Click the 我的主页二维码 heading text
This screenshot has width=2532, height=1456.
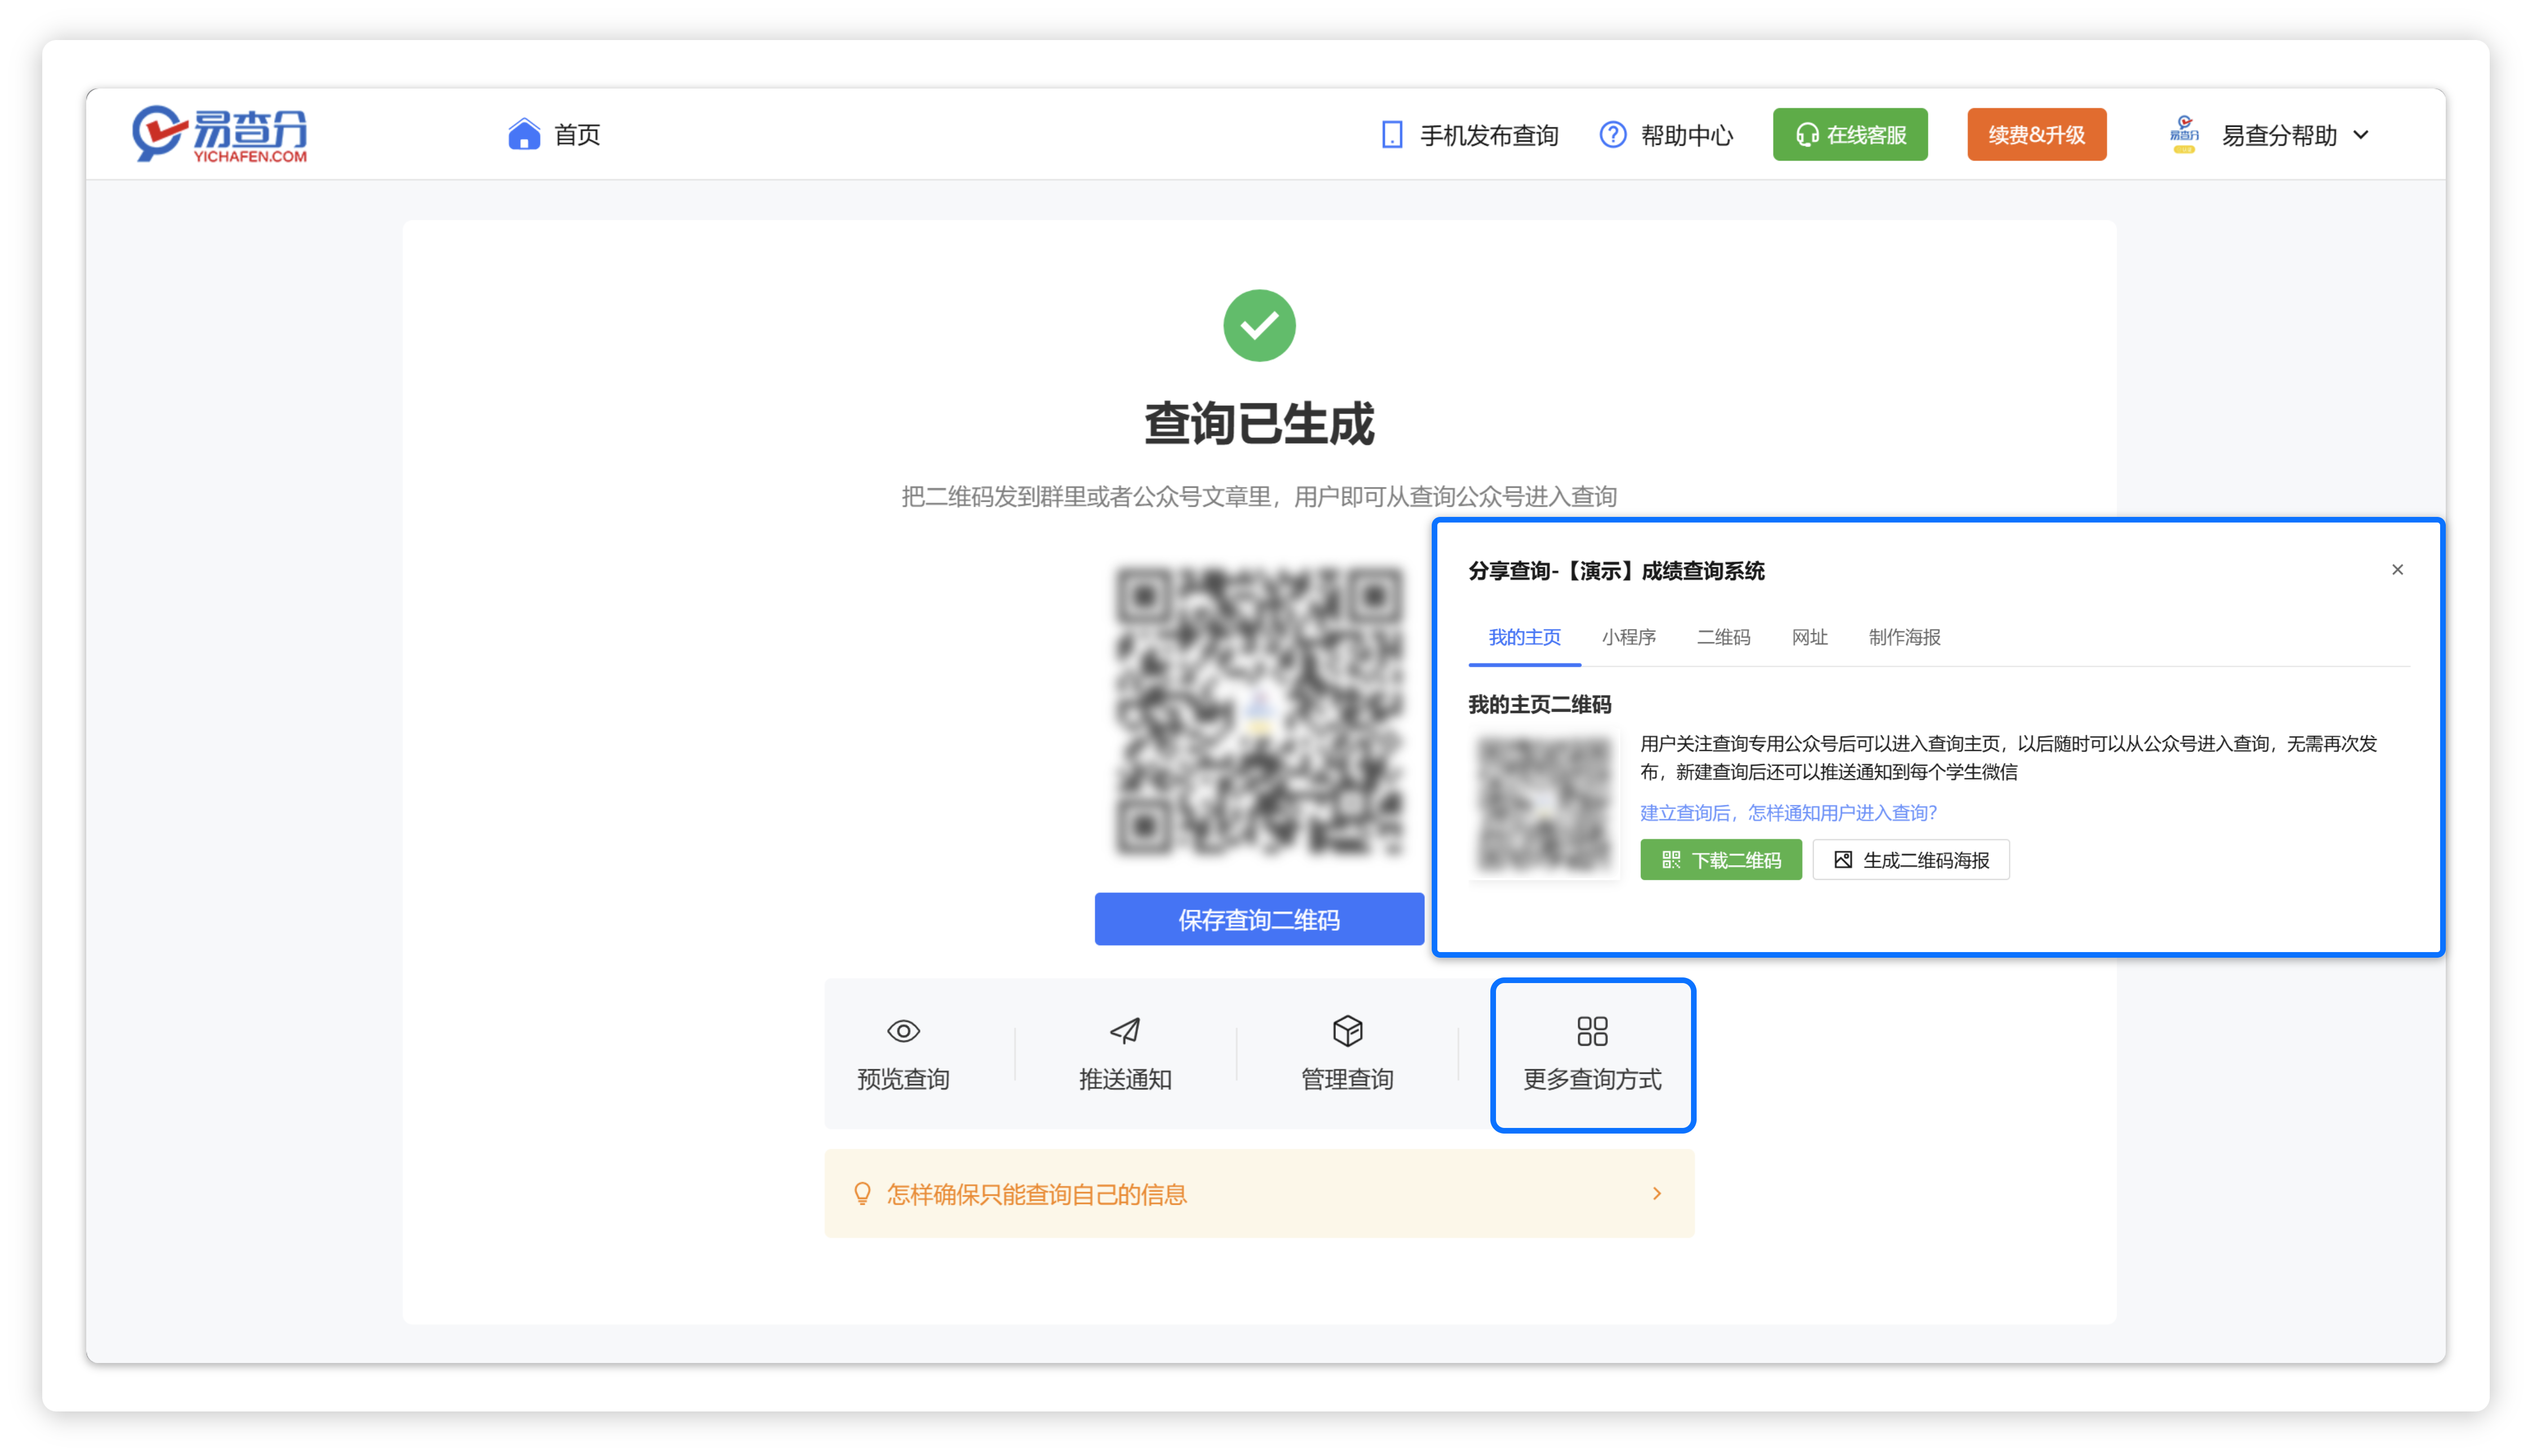point(1539,705)
